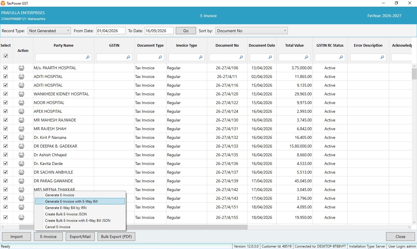
Task: Click total value 15,80,000.00 cell
Action: (295, 146)
